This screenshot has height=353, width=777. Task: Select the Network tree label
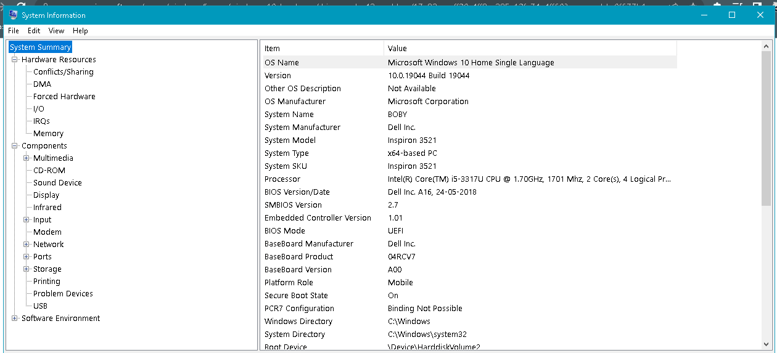coord(48,245)
